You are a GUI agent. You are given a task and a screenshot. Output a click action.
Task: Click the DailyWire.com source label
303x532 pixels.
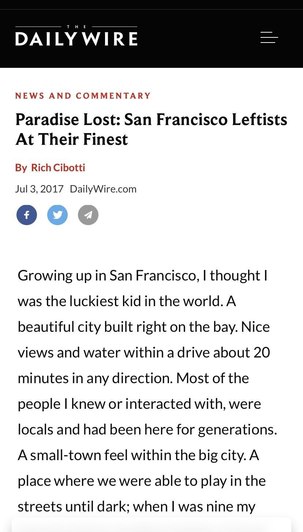(103, 189)
